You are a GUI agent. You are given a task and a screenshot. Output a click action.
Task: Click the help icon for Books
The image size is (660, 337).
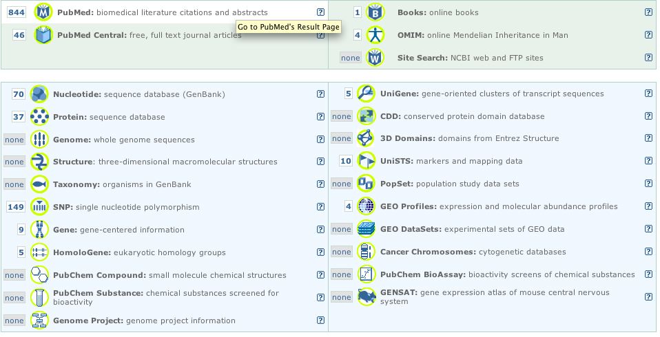[x=649, y=12]
